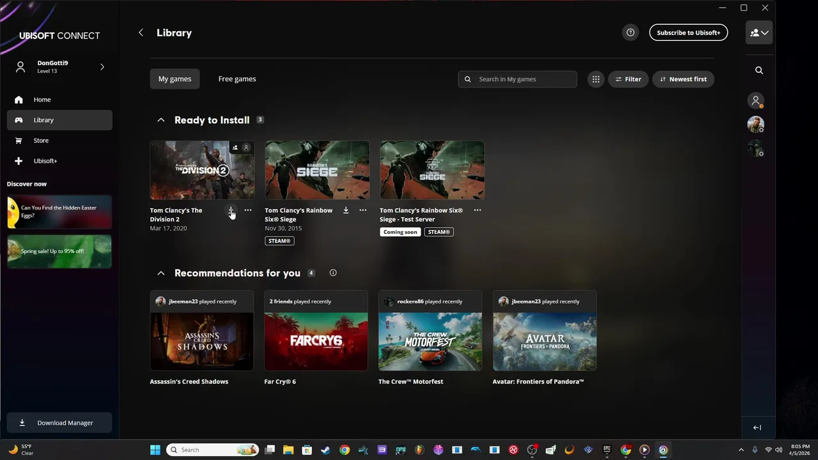This screenshot has width=818, height=460.
Task: Collapse the right friends sidebar arrow
Action: tap(757, 427)
